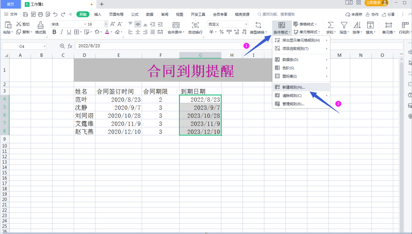Select cell containing 2023/12/10
412x234 pixels.
pos(200,131)
